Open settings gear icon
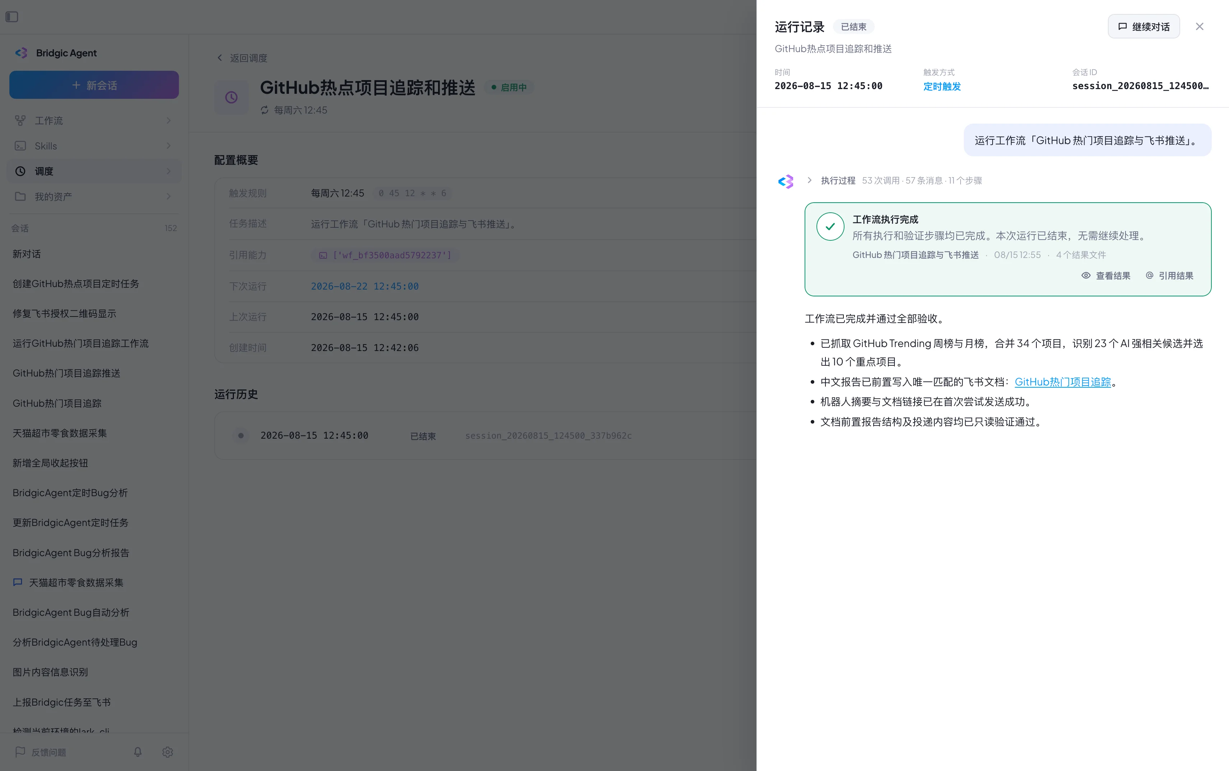Image resolution: width=1229 pixels, height=771 pixels. (x=168, y=752)
